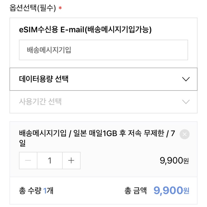The image size is (207, 207).
Task: Open the 데이터용량 선택 dropdown
Action: click(103, 79)
